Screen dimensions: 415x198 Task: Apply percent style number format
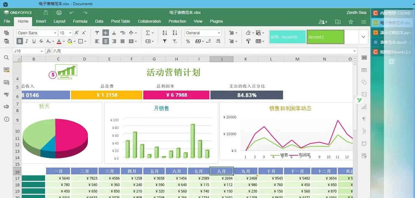(x=188, y=41)
